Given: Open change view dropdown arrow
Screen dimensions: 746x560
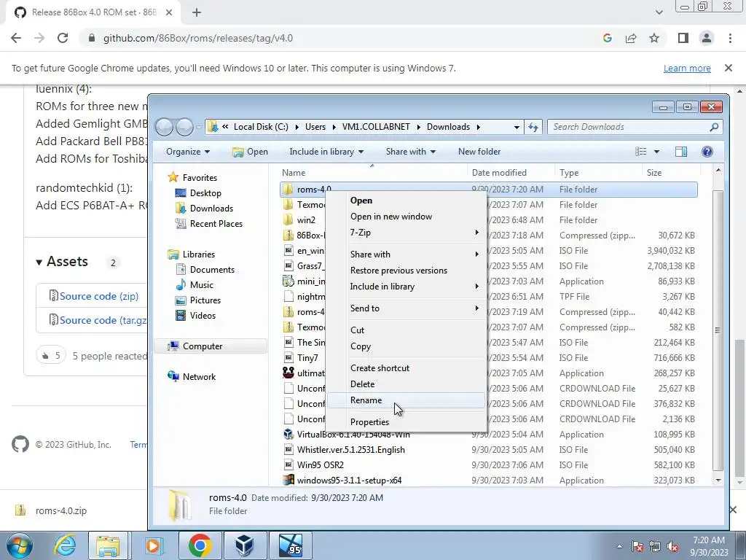Looking at the screenshot, I should [656, 152].
